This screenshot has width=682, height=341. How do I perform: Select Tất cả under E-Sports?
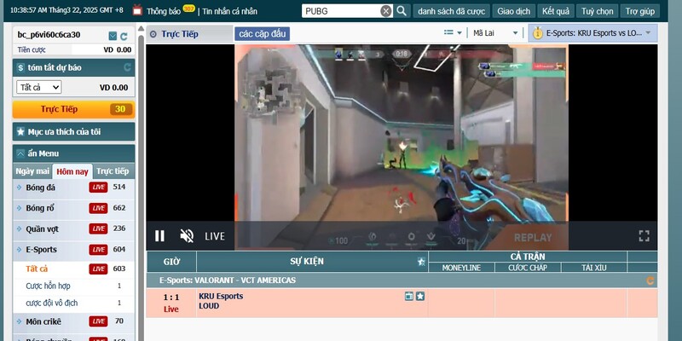(x=37, y=269)
